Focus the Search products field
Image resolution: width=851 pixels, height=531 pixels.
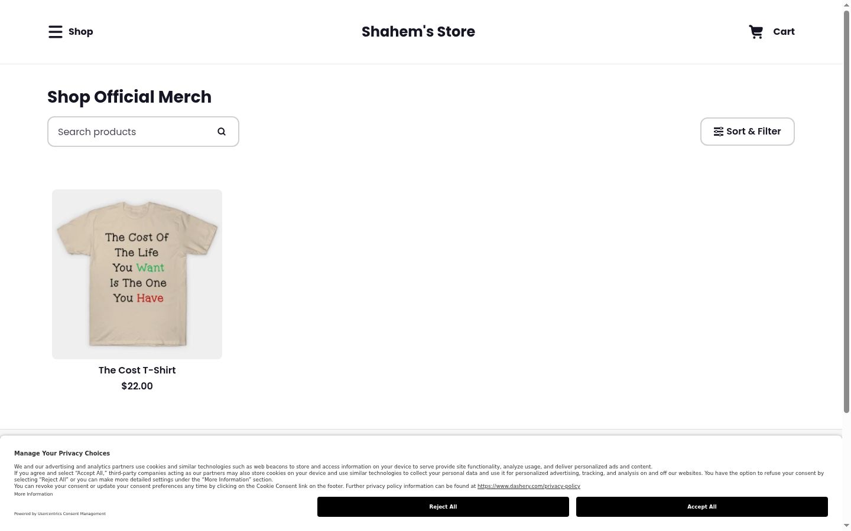point(143,132)
